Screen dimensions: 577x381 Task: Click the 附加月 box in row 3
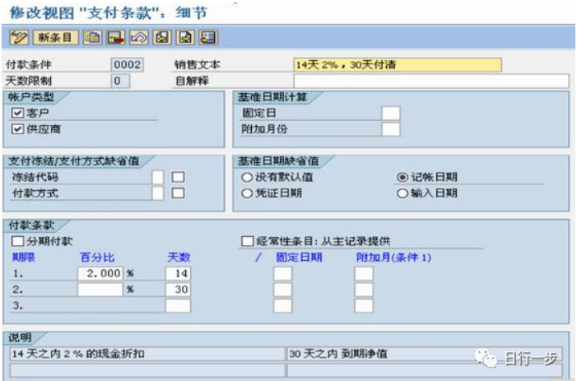pos(364,305)
